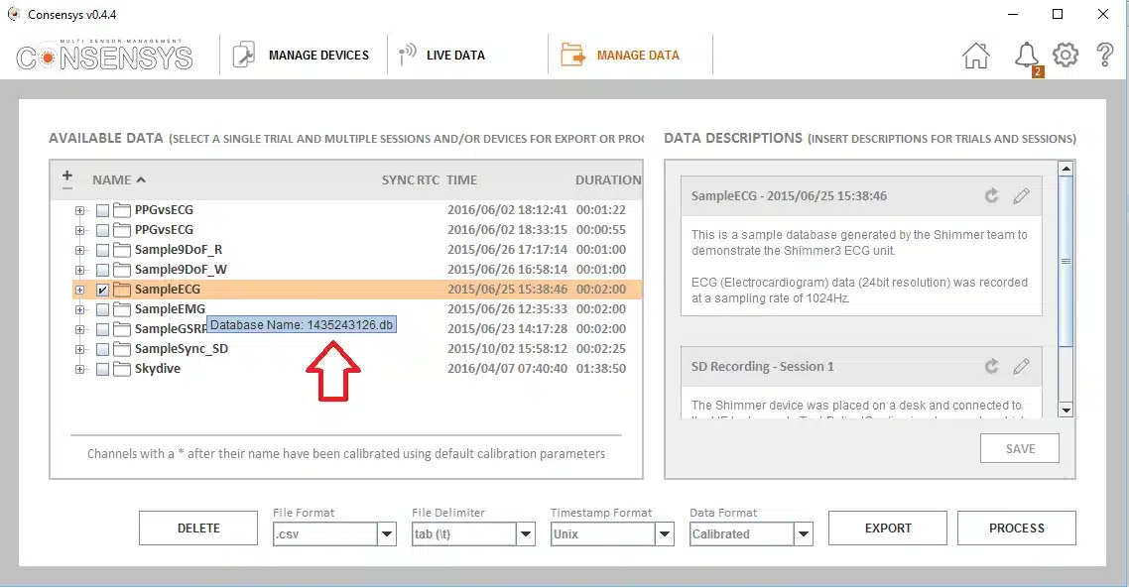This screenshot has width=1129, height=588.
Task: Sort by DURATION column header
Action: pyautogui.click(x=608, y=179)
